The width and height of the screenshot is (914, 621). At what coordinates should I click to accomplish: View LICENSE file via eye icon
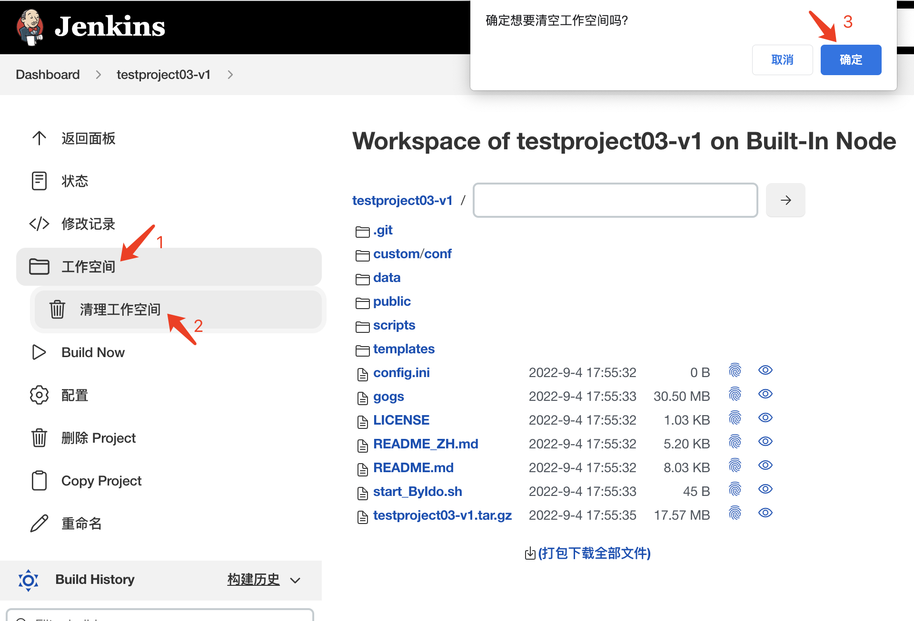pos(765,418)
